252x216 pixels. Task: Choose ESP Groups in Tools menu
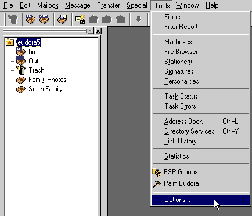201,172
